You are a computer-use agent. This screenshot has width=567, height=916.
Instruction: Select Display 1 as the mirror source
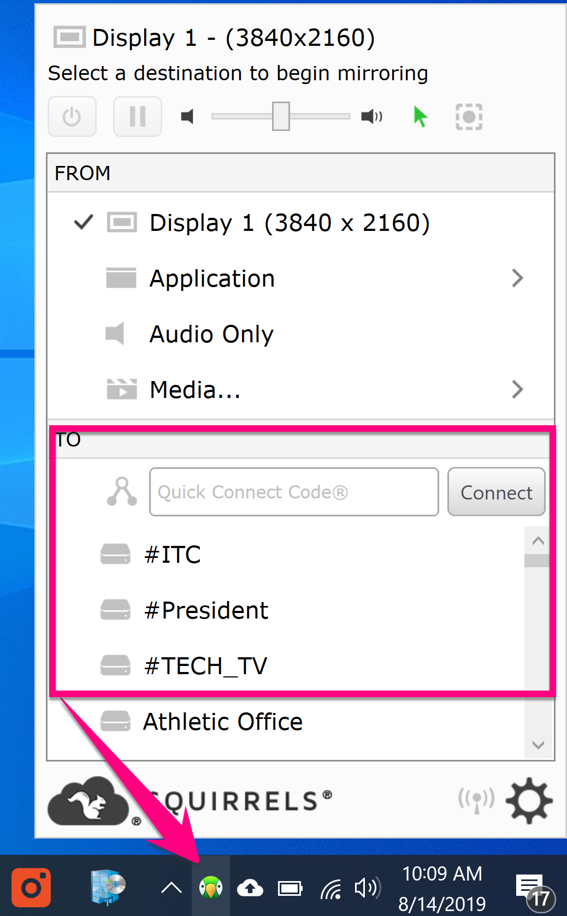pyautogui.click(x=289, y=223)
